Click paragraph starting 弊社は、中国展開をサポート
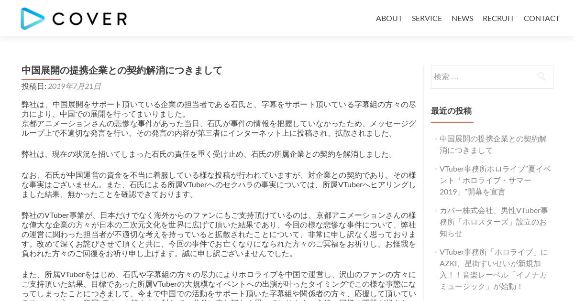Screen dimensions: 574x301 pyautogui.click(x=219, y=109)
